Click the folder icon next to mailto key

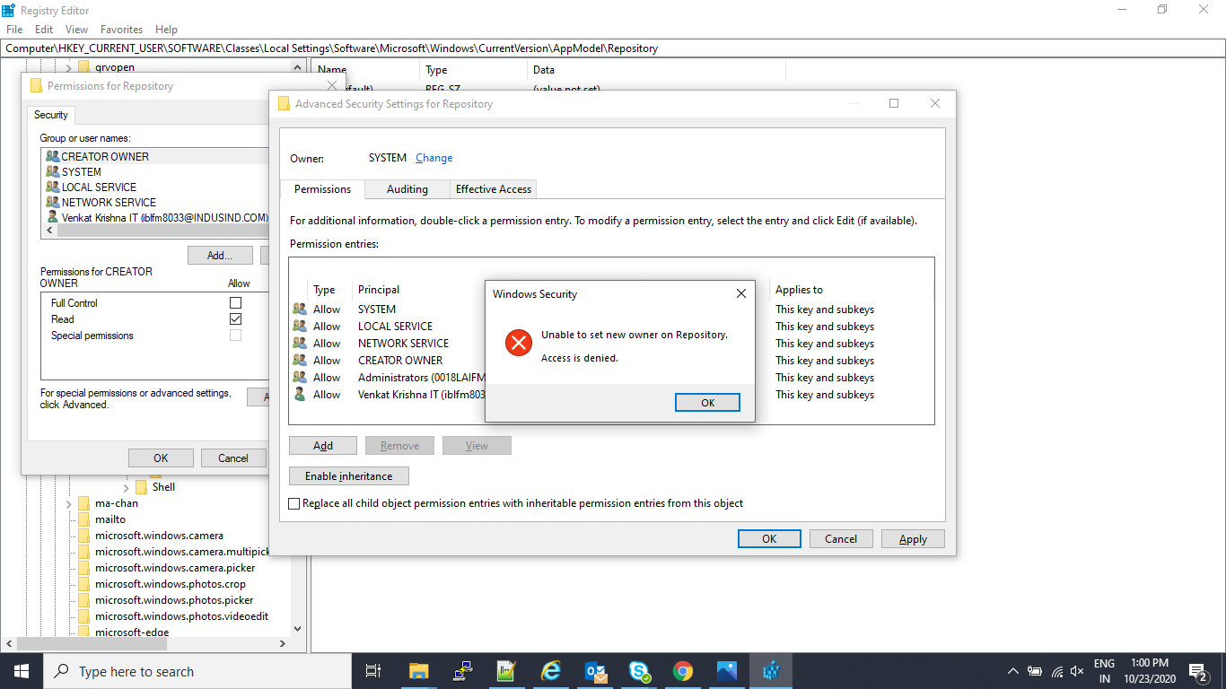pos(84,519)
